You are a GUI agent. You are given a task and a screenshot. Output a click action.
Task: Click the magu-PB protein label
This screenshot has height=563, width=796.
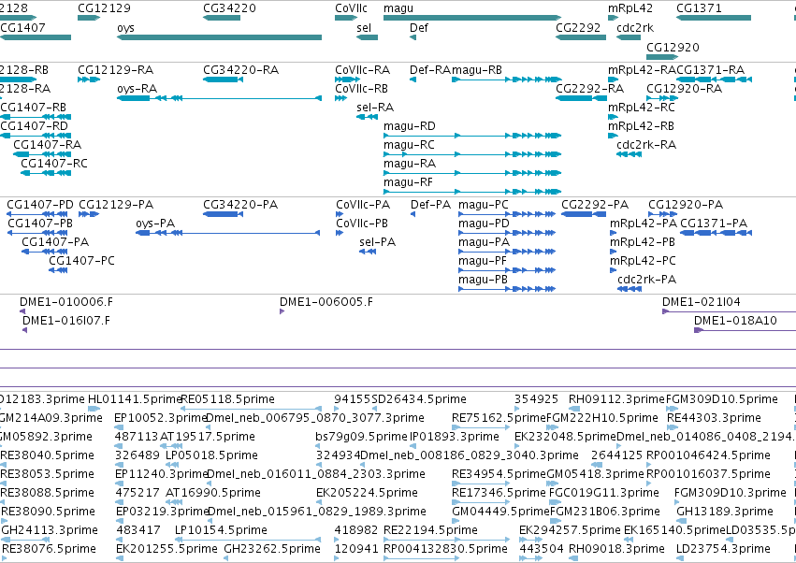click(483, 280)
